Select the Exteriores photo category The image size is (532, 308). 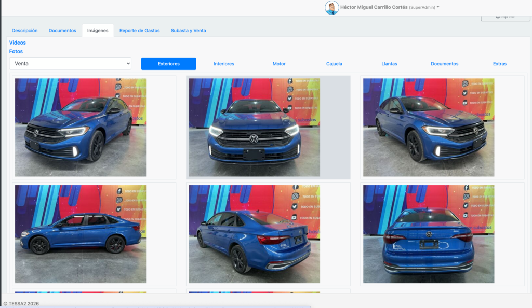click(168, 64)
